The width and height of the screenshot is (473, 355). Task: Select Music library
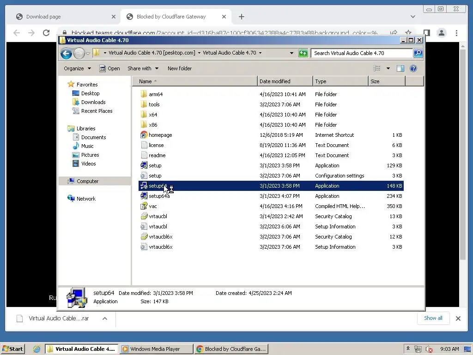click(x=87, y=146)
